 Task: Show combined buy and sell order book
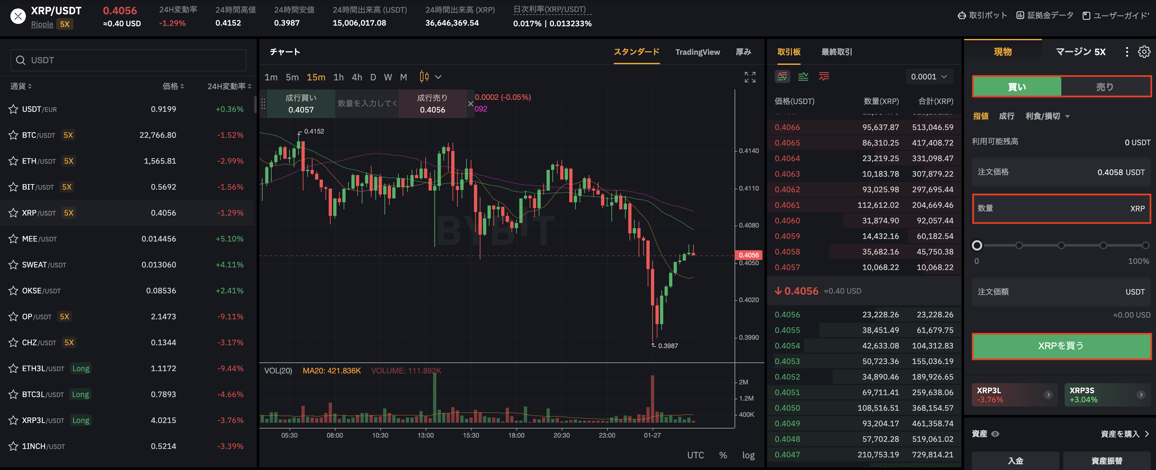pyautogui.click(x=782, y=77)
